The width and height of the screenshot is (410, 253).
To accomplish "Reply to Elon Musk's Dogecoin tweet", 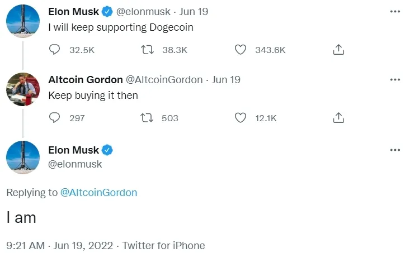I will pos(55,50).
